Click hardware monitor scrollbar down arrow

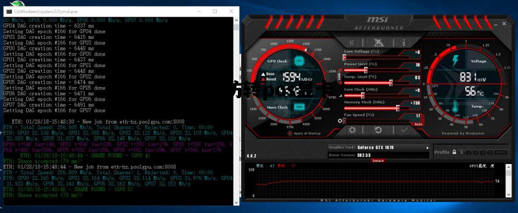coord(509,194)
